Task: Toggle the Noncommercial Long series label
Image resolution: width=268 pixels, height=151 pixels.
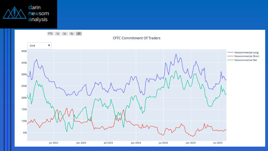Action: click(x=246, y=53)
